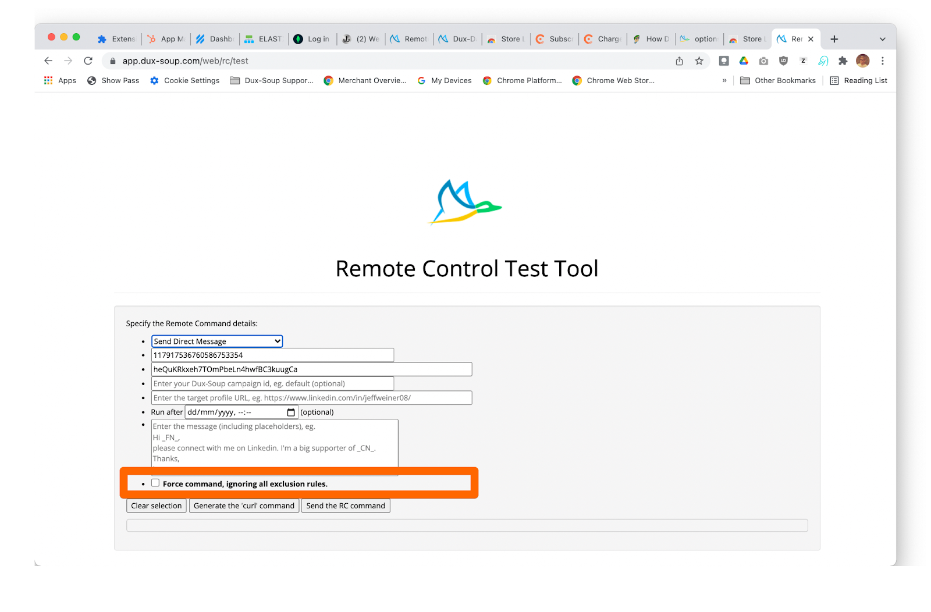Open the Dux-Soup Support bookmarks folder
This screenshot has width=931, height=612.
272,80
